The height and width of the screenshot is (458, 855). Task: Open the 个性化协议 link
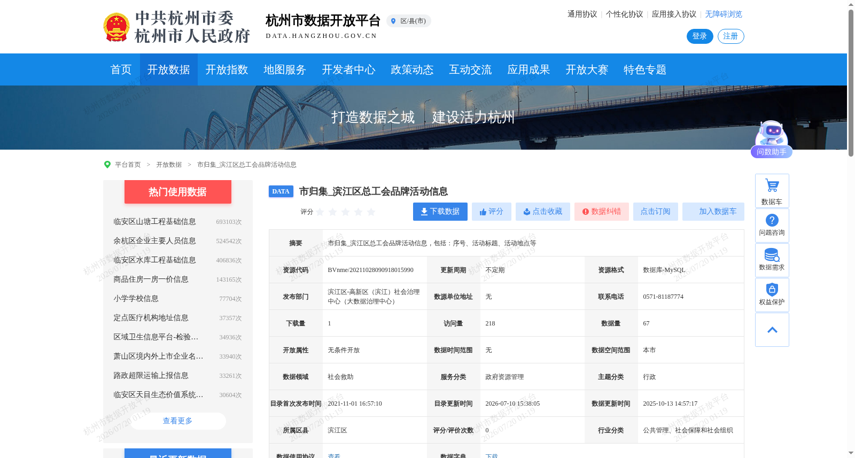coord(624,14)
